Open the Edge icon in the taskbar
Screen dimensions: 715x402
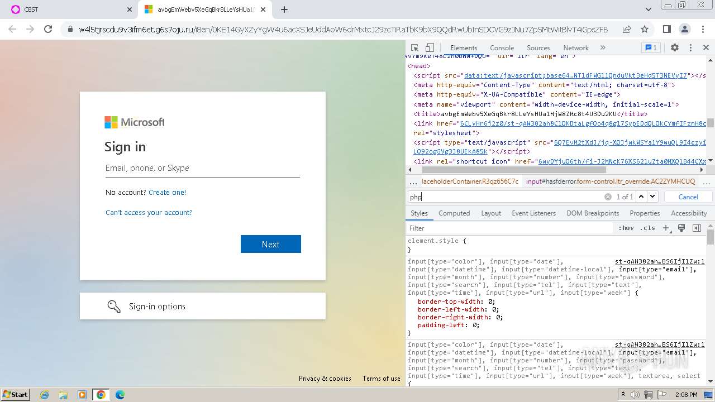[x=120, y=395]
